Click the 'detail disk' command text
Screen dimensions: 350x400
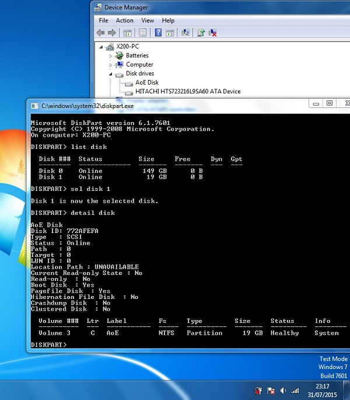(x=93, y=213)
